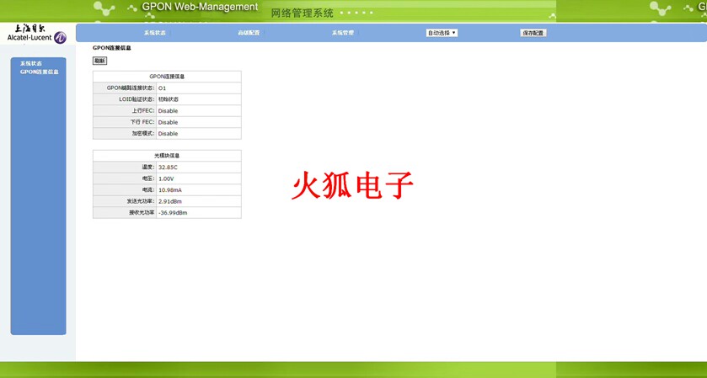This screenshot has width=707, height=378.
Task: Expand the 自动选择 language dropdown
Action: click(442, 33)
